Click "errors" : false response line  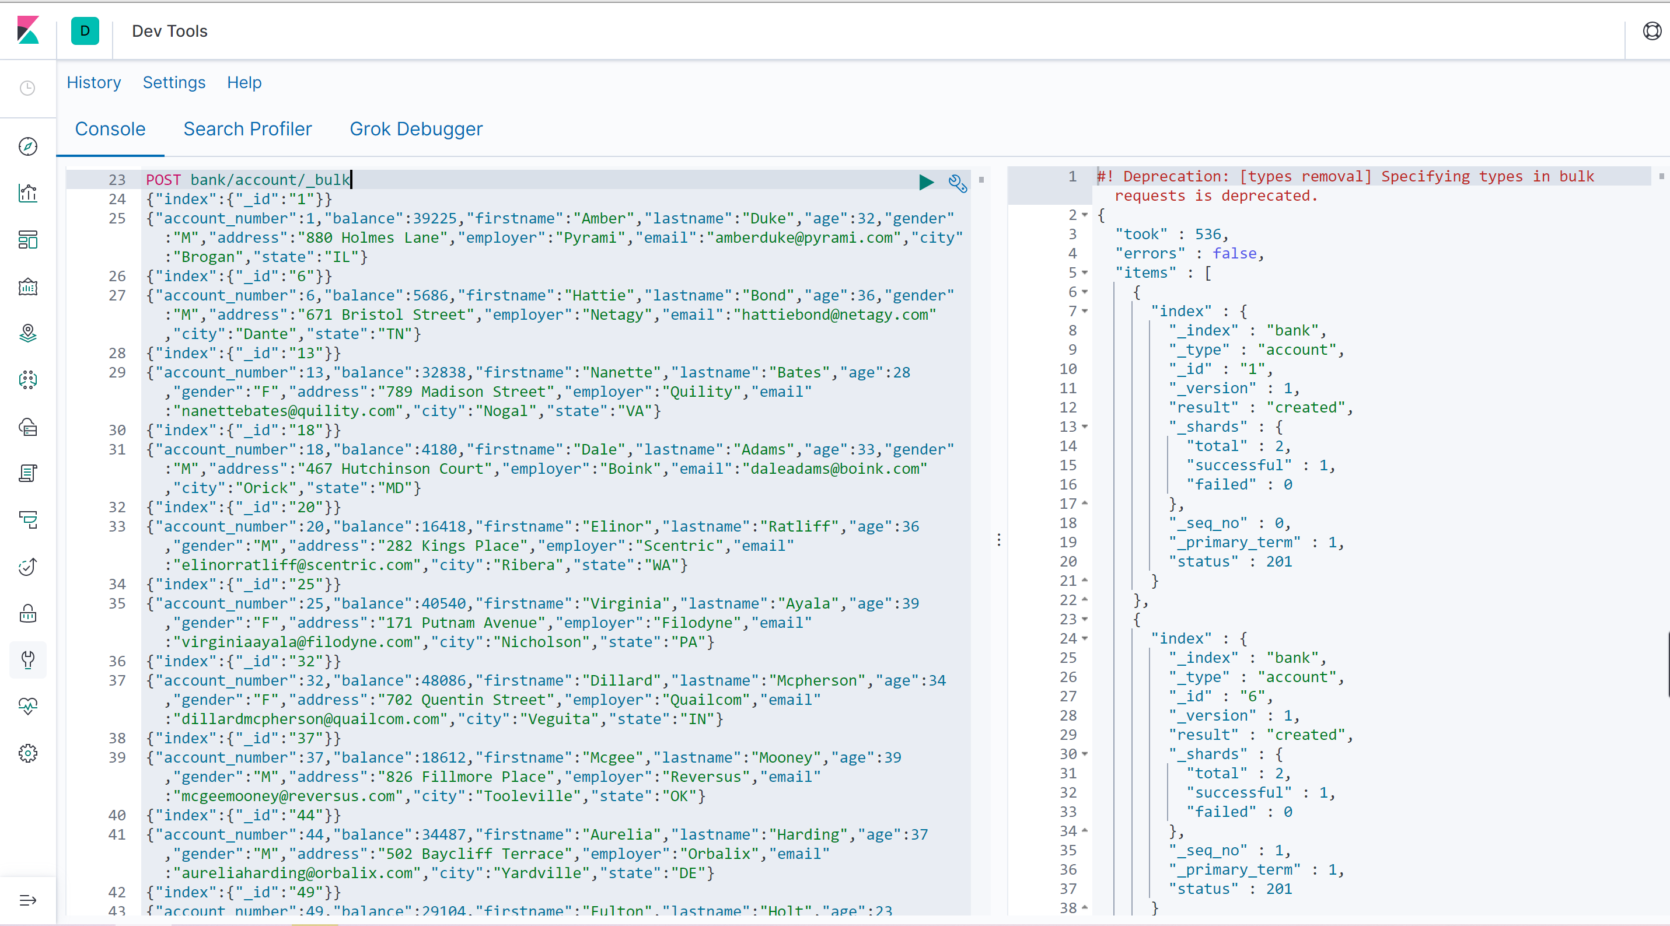1190,254
